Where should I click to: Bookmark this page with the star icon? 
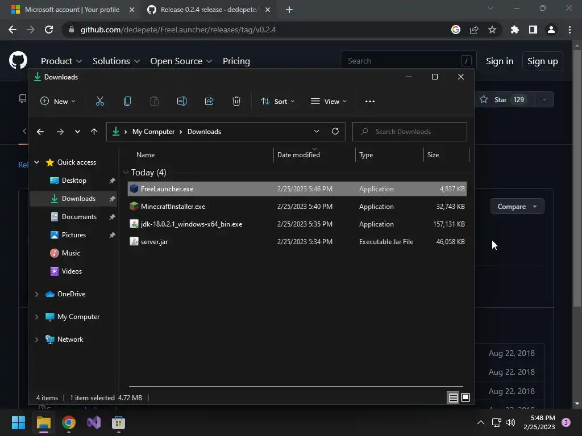click(x=492, y=30)
